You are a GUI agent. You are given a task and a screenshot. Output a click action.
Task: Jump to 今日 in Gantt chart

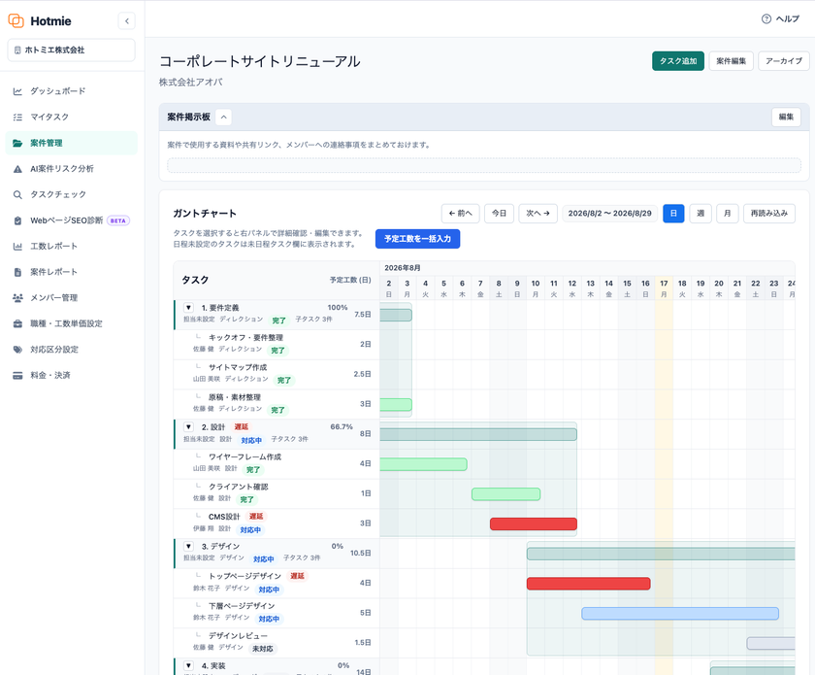point(499,214)
